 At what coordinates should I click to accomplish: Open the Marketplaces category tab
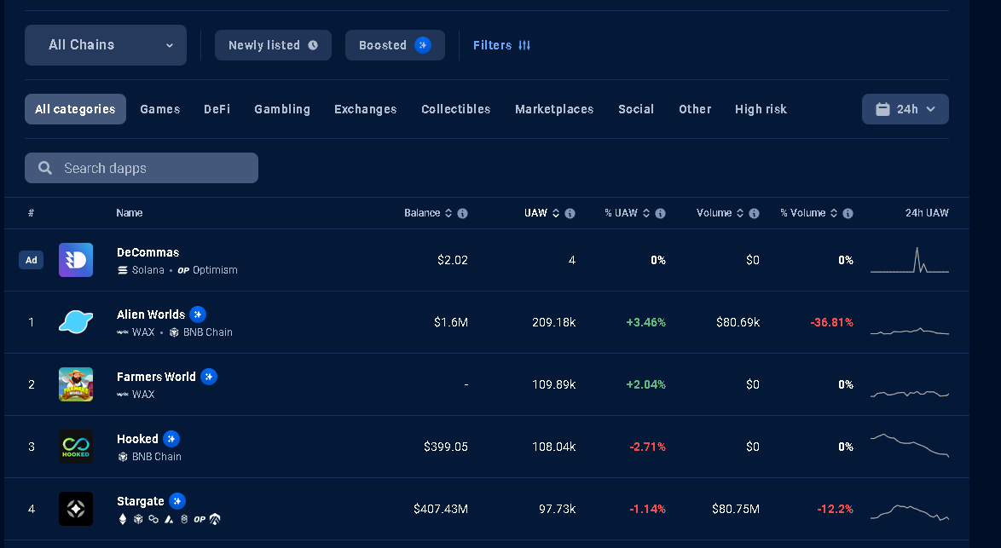(554, 109)
